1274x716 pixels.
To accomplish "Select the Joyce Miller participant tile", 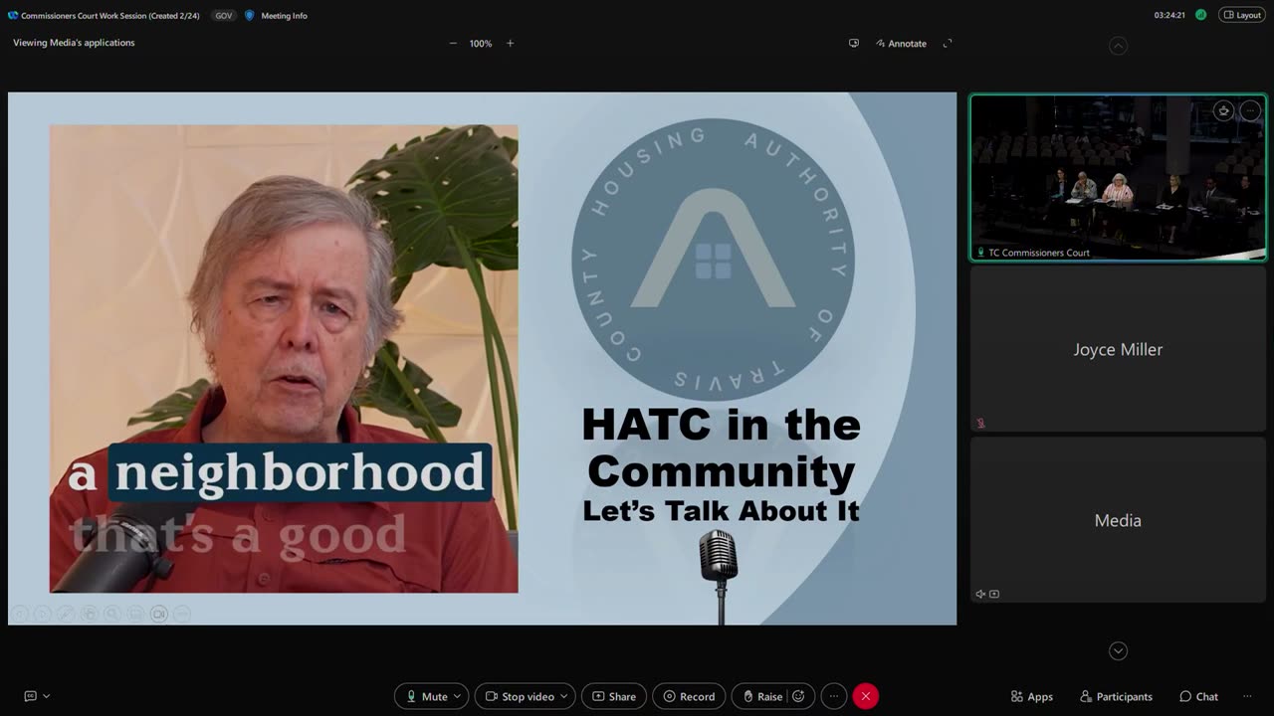I will tap(1118, 349).
